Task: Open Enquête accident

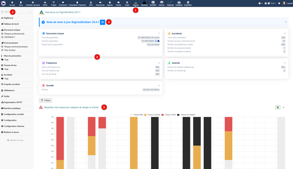Action: tap(11, 84)
